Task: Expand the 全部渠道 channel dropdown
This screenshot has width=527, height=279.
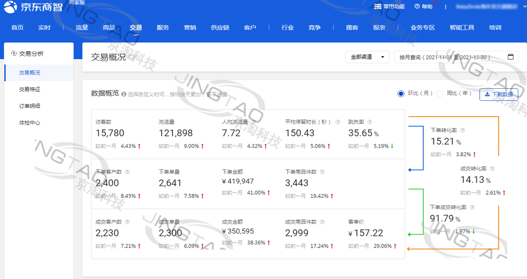Action: click(x=367, y=57)
